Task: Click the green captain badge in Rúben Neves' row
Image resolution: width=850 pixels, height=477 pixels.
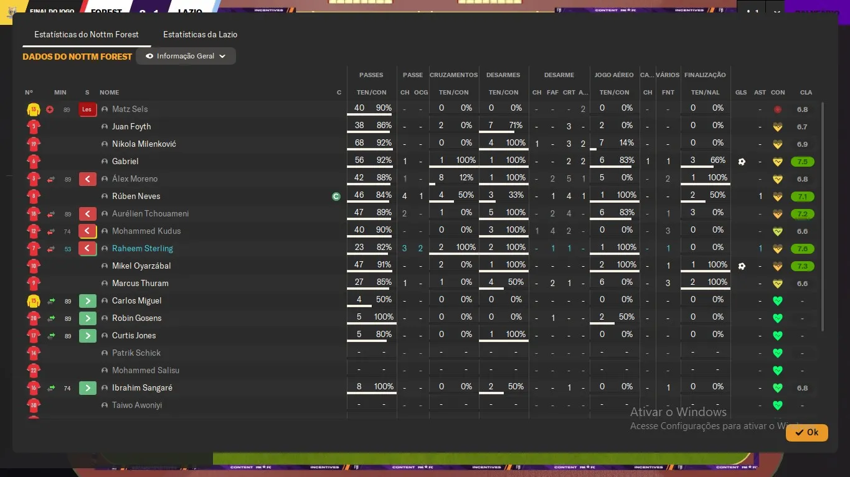Action: click(x=336, y=197)
